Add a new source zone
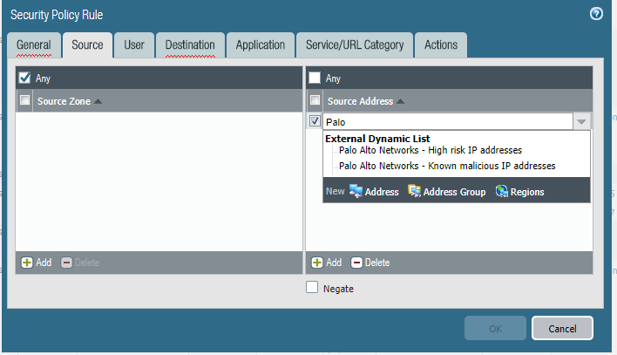 coord(36,263)
